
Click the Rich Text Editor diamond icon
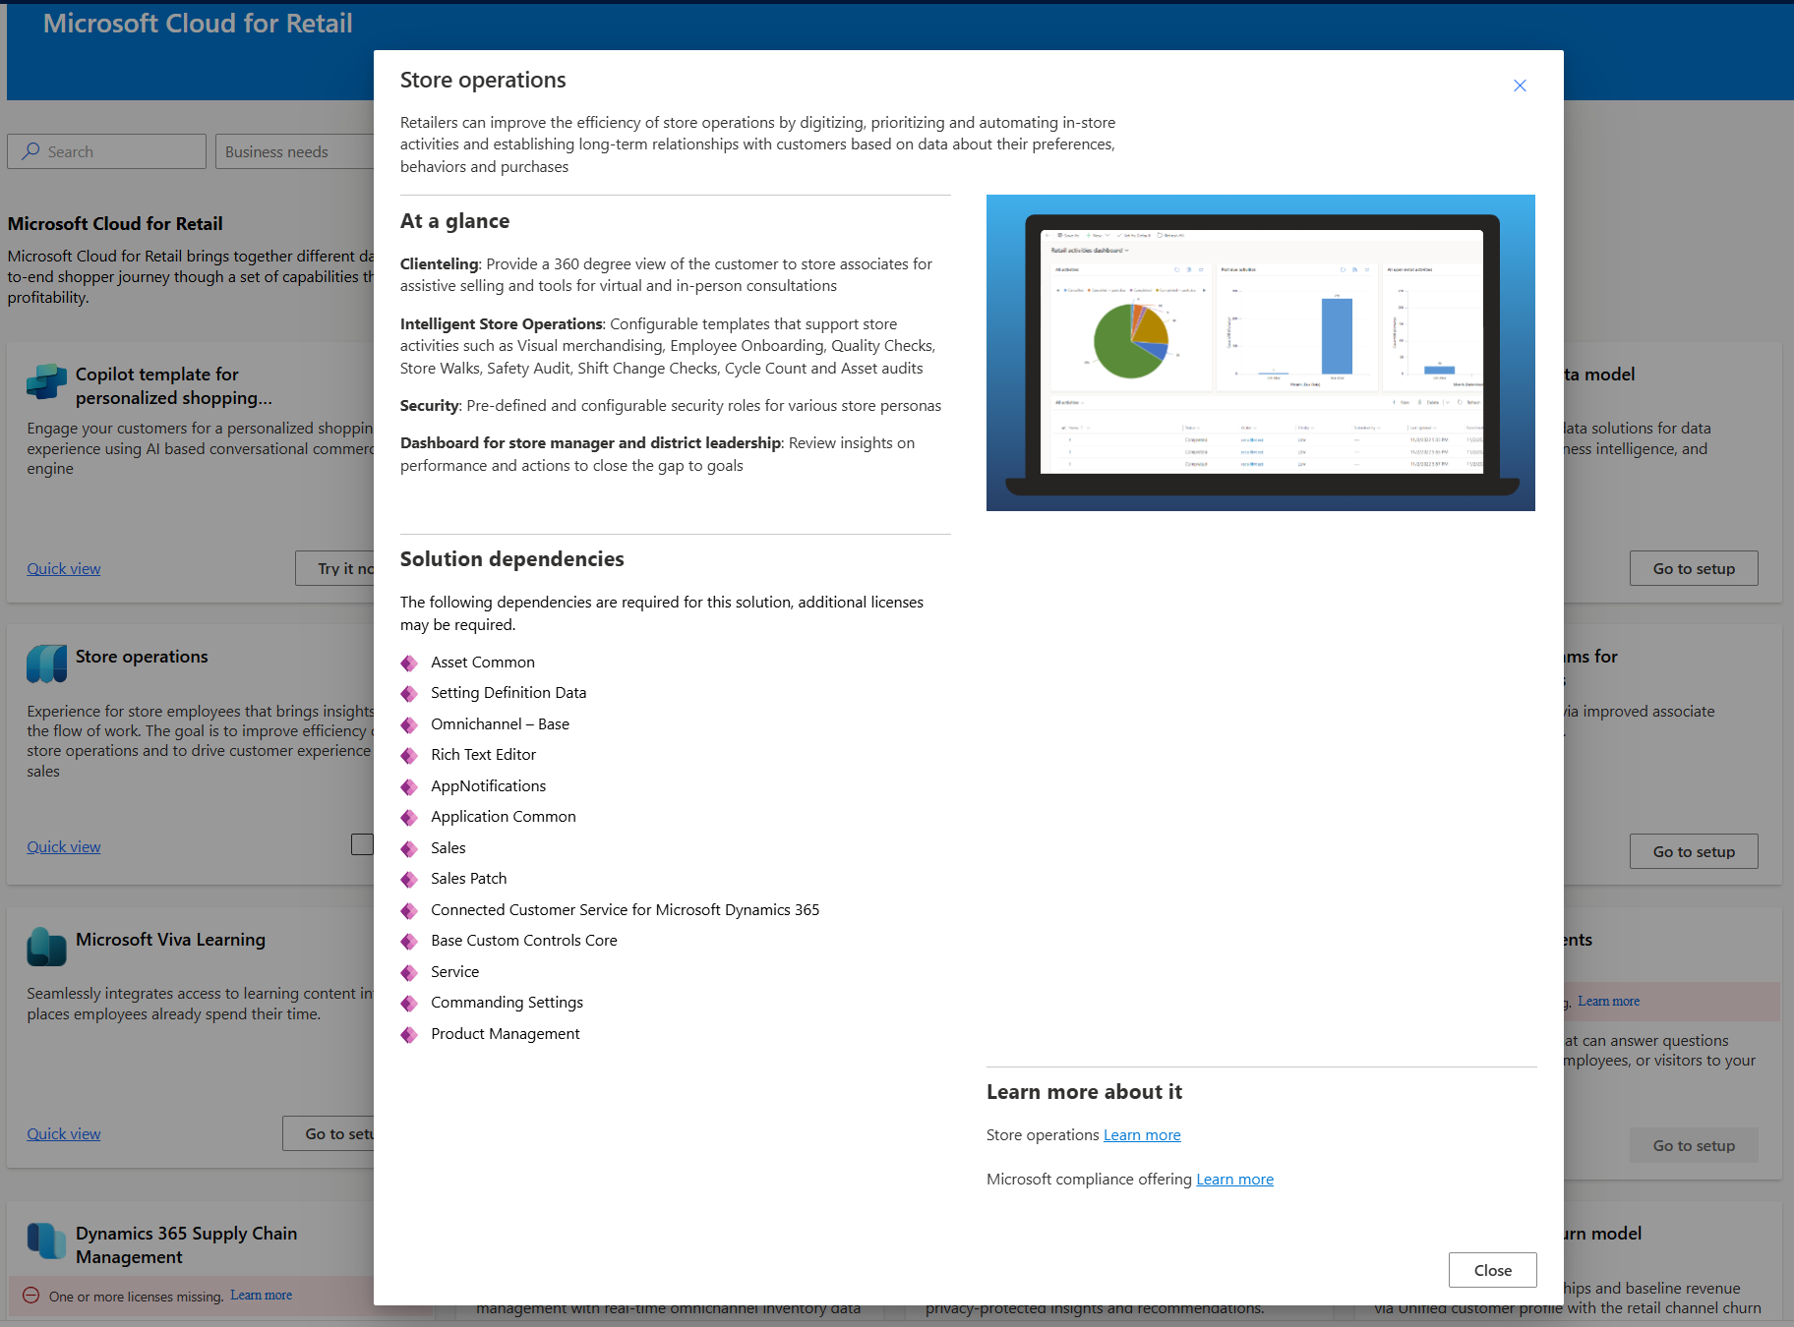tap(409, 756)
